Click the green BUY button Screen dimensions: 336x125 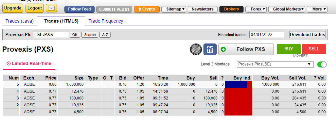point(289,49)
